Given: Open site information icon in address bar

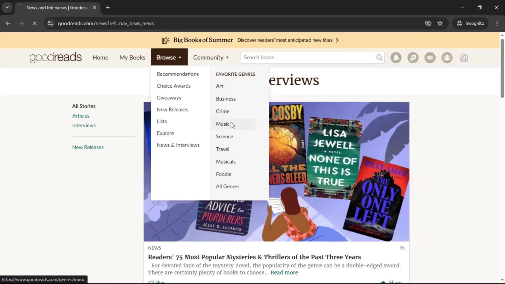Looking at the screenshot, I should [x=50, y=23].
